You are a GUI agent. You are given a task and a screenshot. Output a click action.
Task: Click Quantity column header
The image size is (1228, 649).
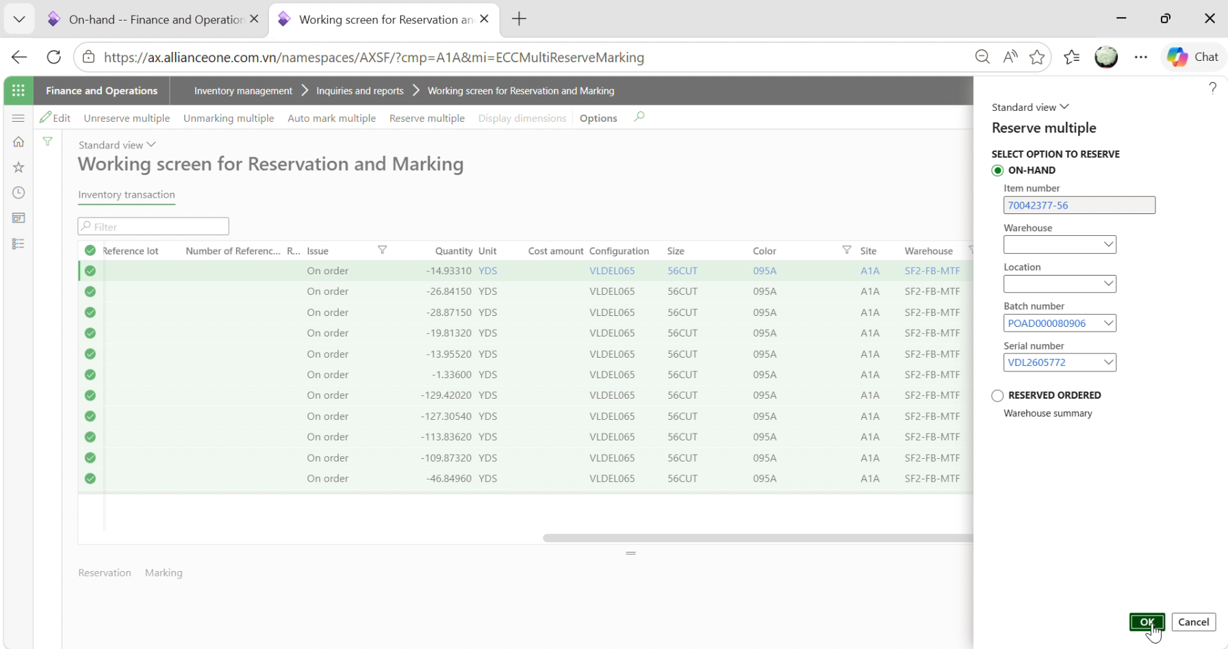[454, 251]
